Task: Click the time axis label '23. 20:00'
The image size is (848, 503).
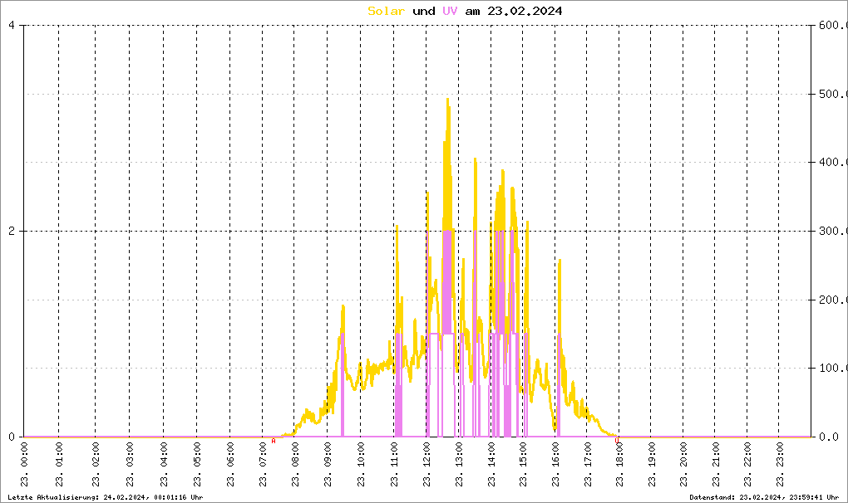Action: click(x=683, y=464)
